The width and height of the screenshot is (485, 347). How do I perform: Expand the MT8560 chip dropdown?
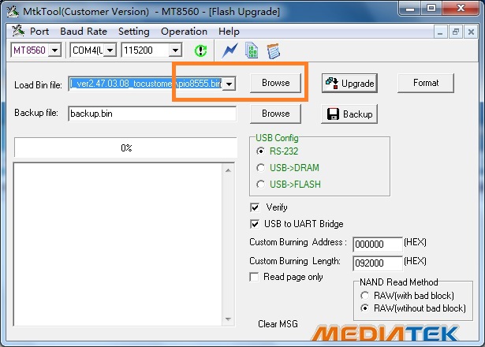click(54, 50)
